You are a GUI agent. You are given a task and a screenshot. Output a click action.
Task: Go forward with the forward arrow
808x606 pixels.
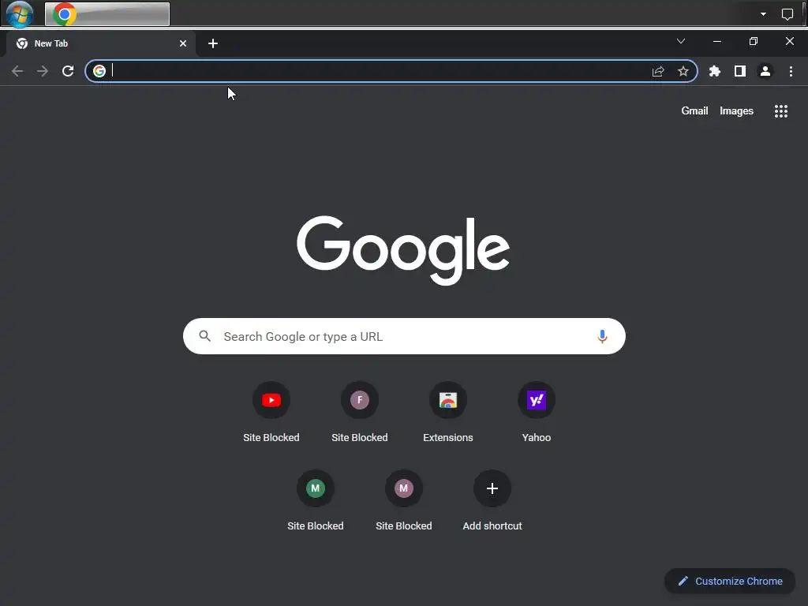coord(43,71)
